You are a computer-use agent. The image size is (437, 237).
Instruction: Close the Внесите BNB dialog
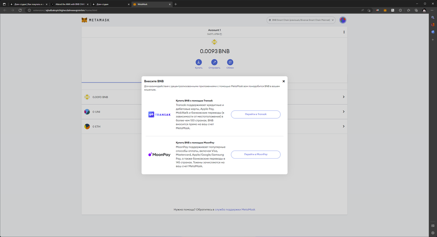click(284, 81)
